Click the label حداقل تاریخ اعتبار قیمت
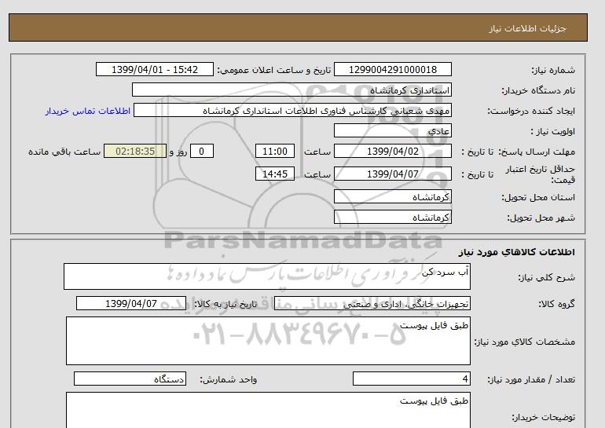The width and height of the screenshot is (605, 428). (541, 174)
